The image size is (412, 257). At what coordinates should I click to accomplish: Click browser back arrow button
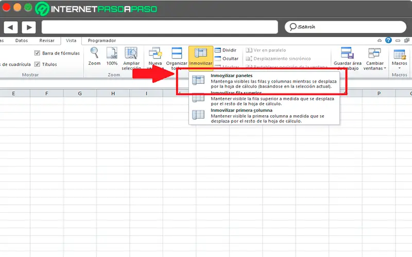(10, 27)
